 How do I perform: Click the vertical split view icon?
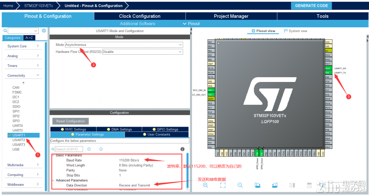point(292,185)
